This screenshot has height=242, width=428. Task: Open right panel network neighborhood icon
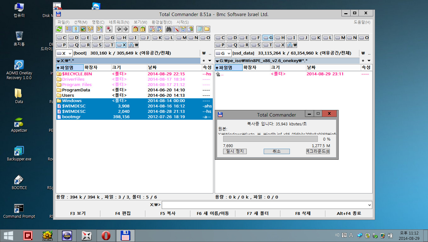[292, 45]
